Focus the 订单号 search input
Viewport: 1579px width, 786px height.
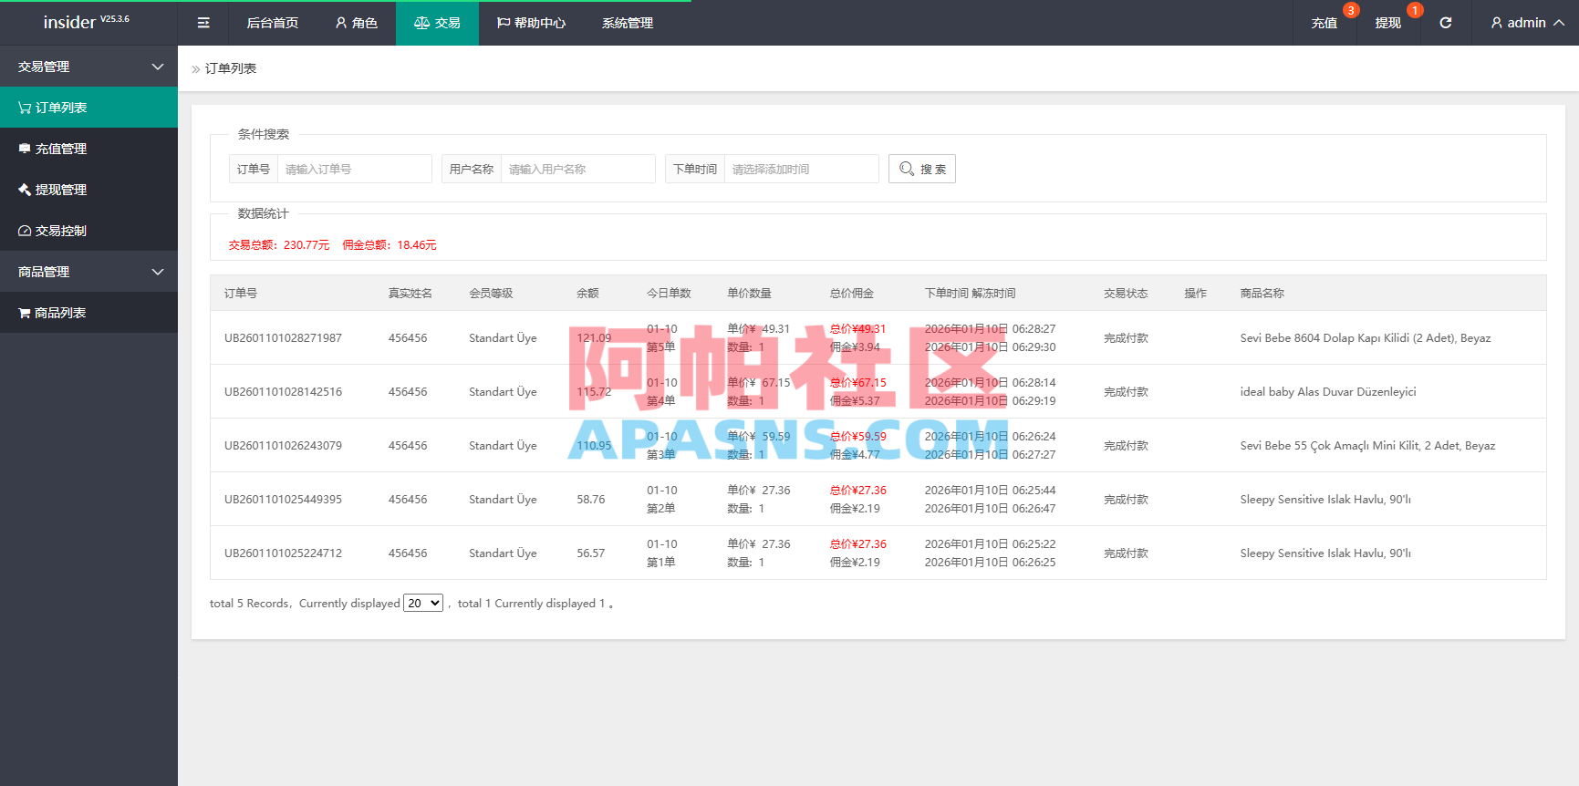[x=355, y=169]
